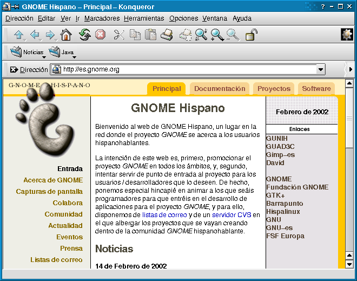The width and height of the screenshot is (357, 281).
Task: Go forward with the Forward arrow icon
Action: coord(50,35)
